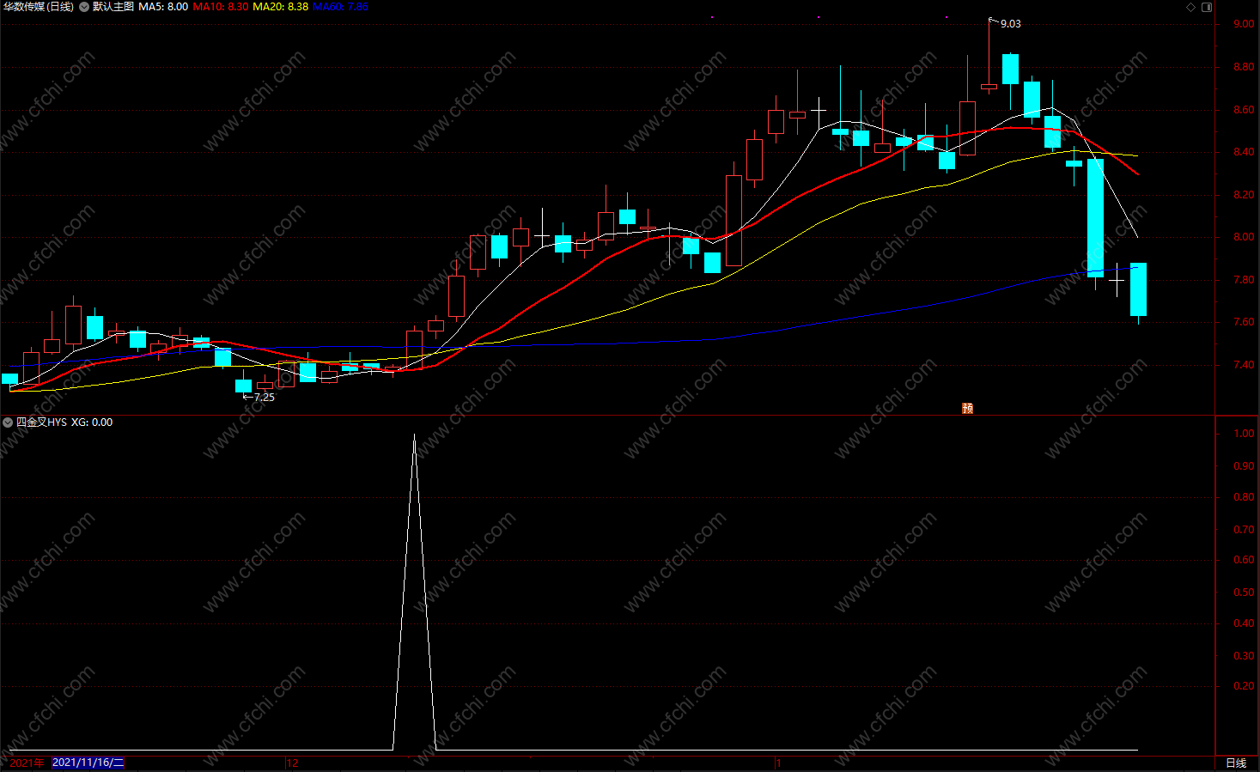
Task: Click the 2021年 year label on time axis
Action: (x=27, y=763)
